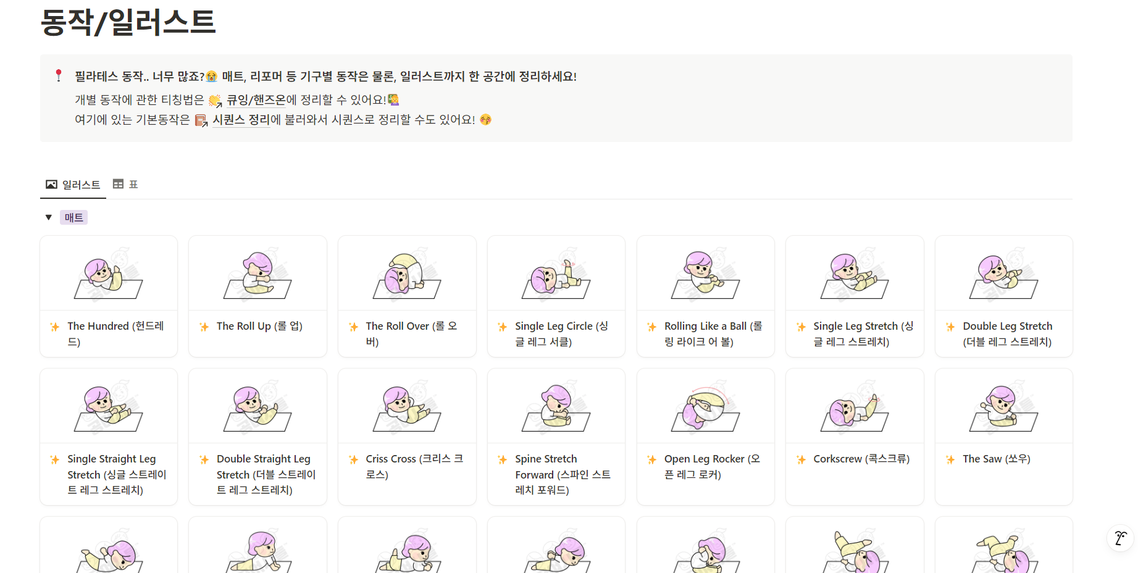Click the table icon beside the 표 tab
The width and height of the screenshot is (1138, 573).
coord(119,183)
